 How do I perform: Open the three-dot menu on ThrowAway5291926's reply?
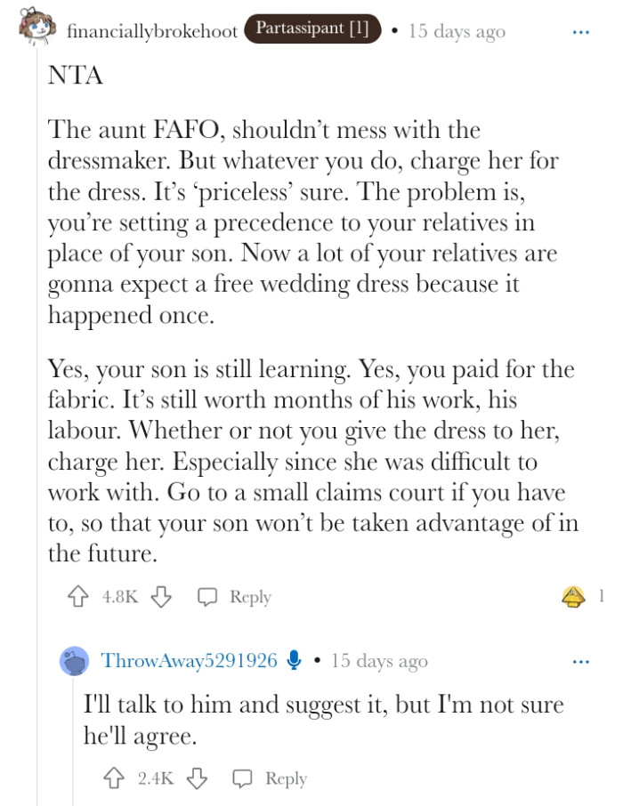[581, 661]
